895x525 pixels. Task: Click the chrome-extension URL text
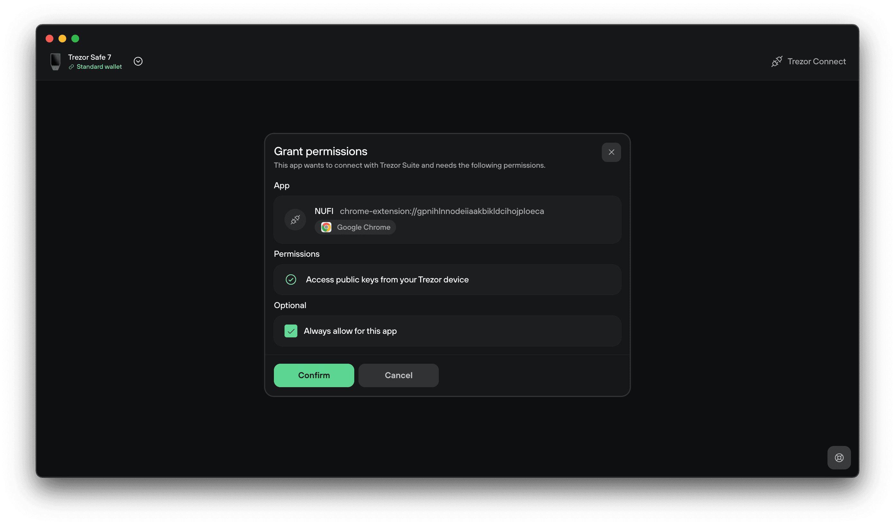[442, 211]
